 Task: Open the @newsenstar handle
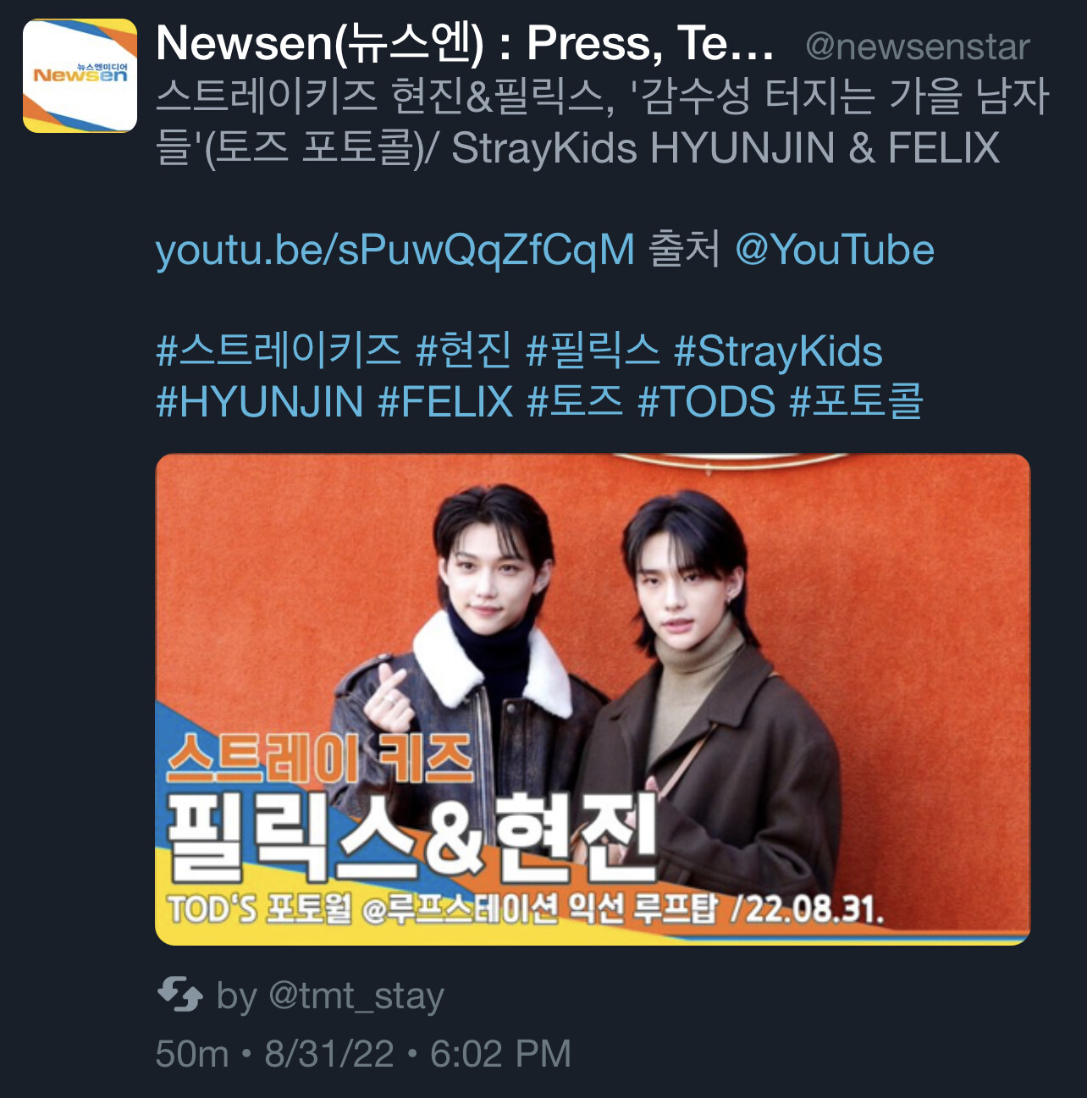click(x=918, y=47)
